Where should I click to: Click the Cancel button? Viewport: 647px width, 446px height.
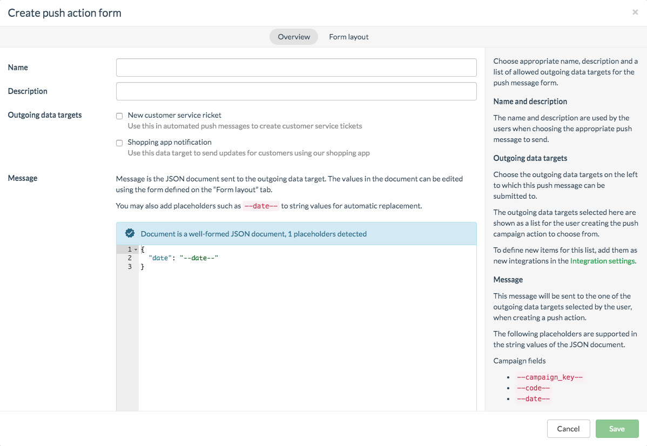[x=568, y=429]
